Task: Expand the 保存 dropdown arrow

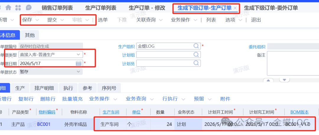Action: (x=37, y=20)
